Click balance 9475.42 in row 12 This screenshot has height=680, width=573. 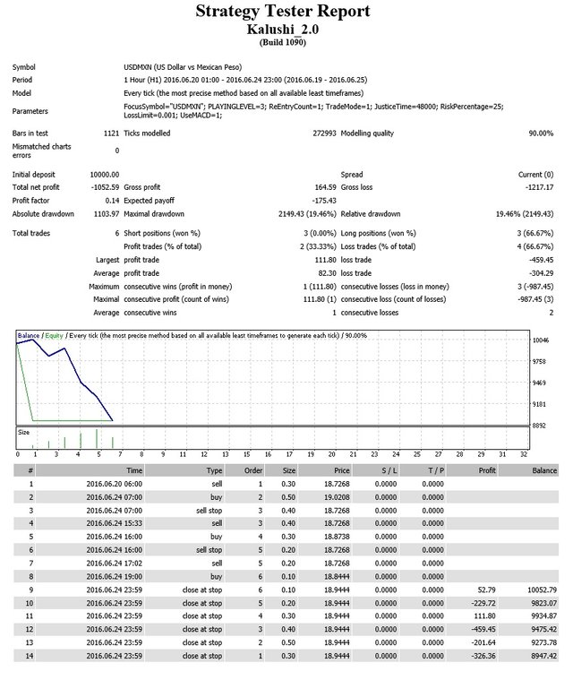tap(544, 629)
